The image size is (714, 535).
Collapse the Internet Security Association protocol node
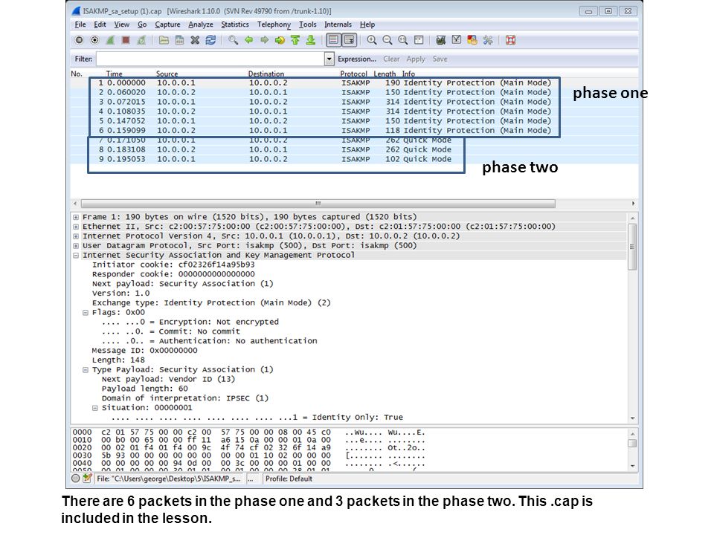click(x=76, y=255)
